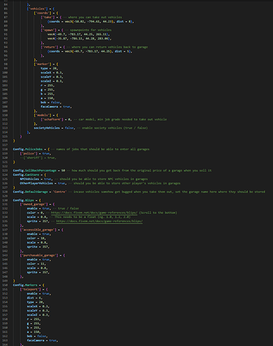Click on Config.Markers declaration

pyautogui.click(x=28, y=285)
